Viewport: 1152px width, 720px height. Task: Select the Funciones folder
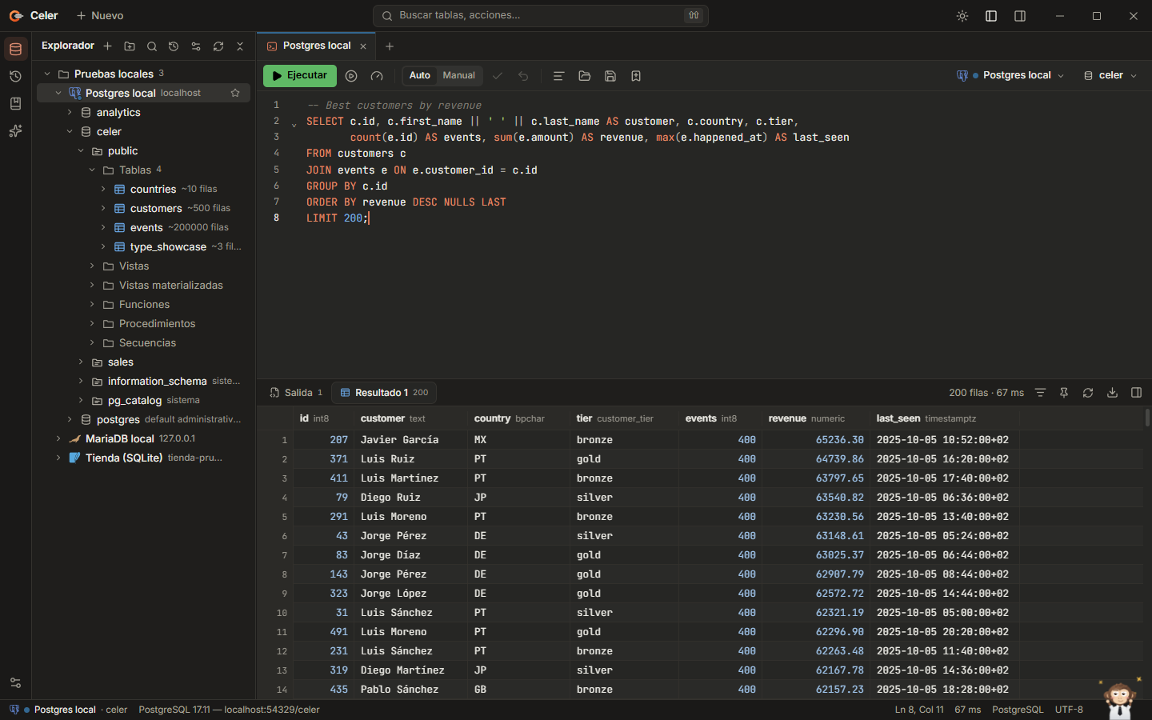(144, 304)
